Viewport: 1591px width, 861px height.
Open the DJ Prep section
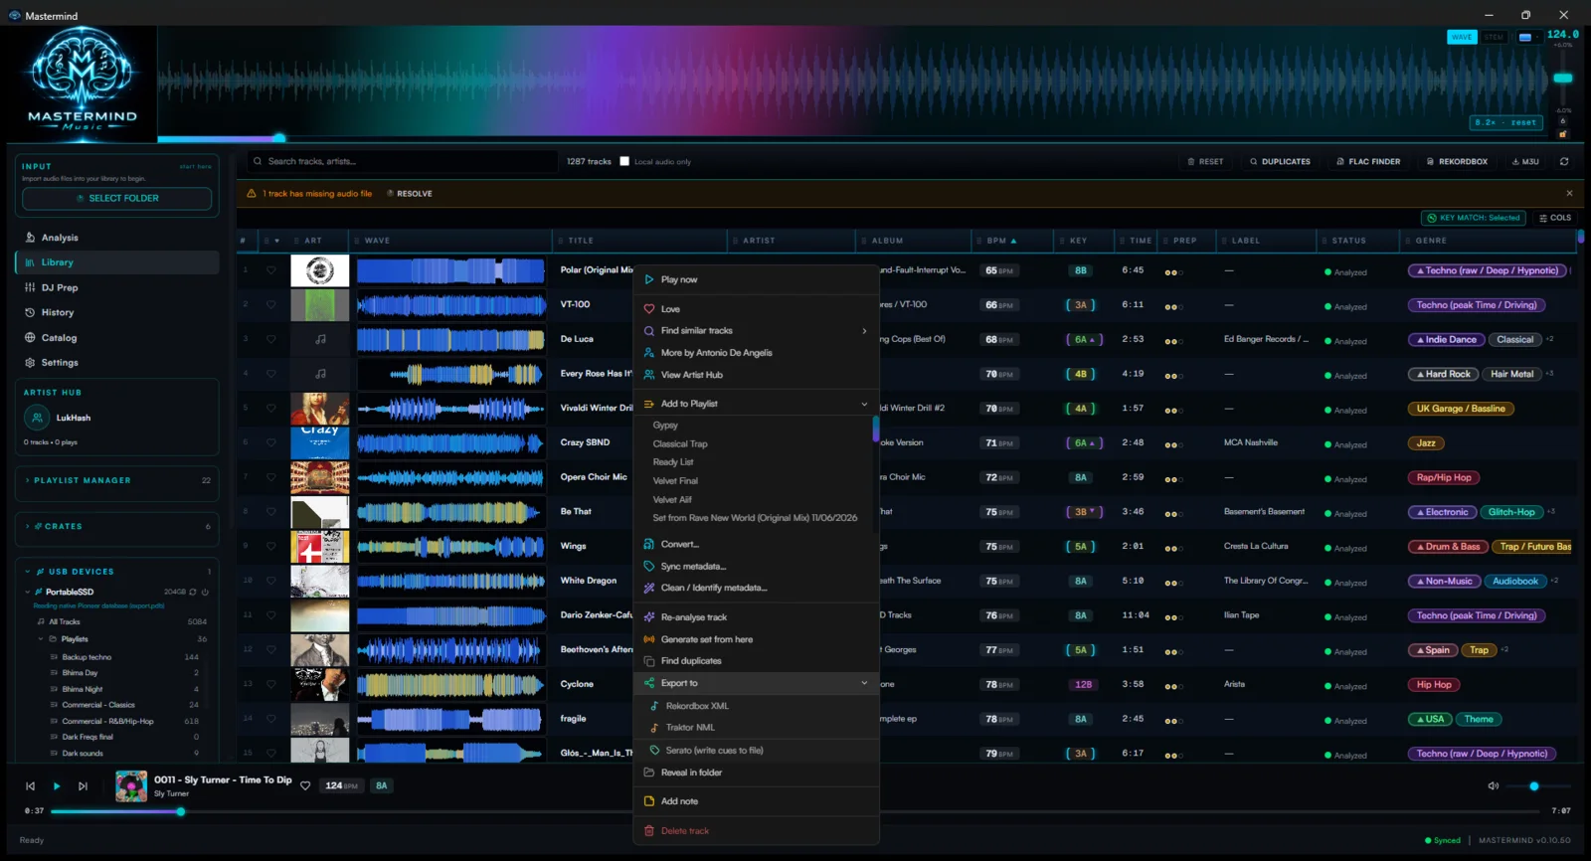(x=116, y=287)
